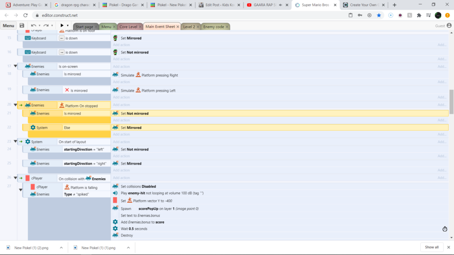This screenshot has width=454, height=255.
Task: Collapse event 17 Enemies Is on-screen
Action: [16, 66]
